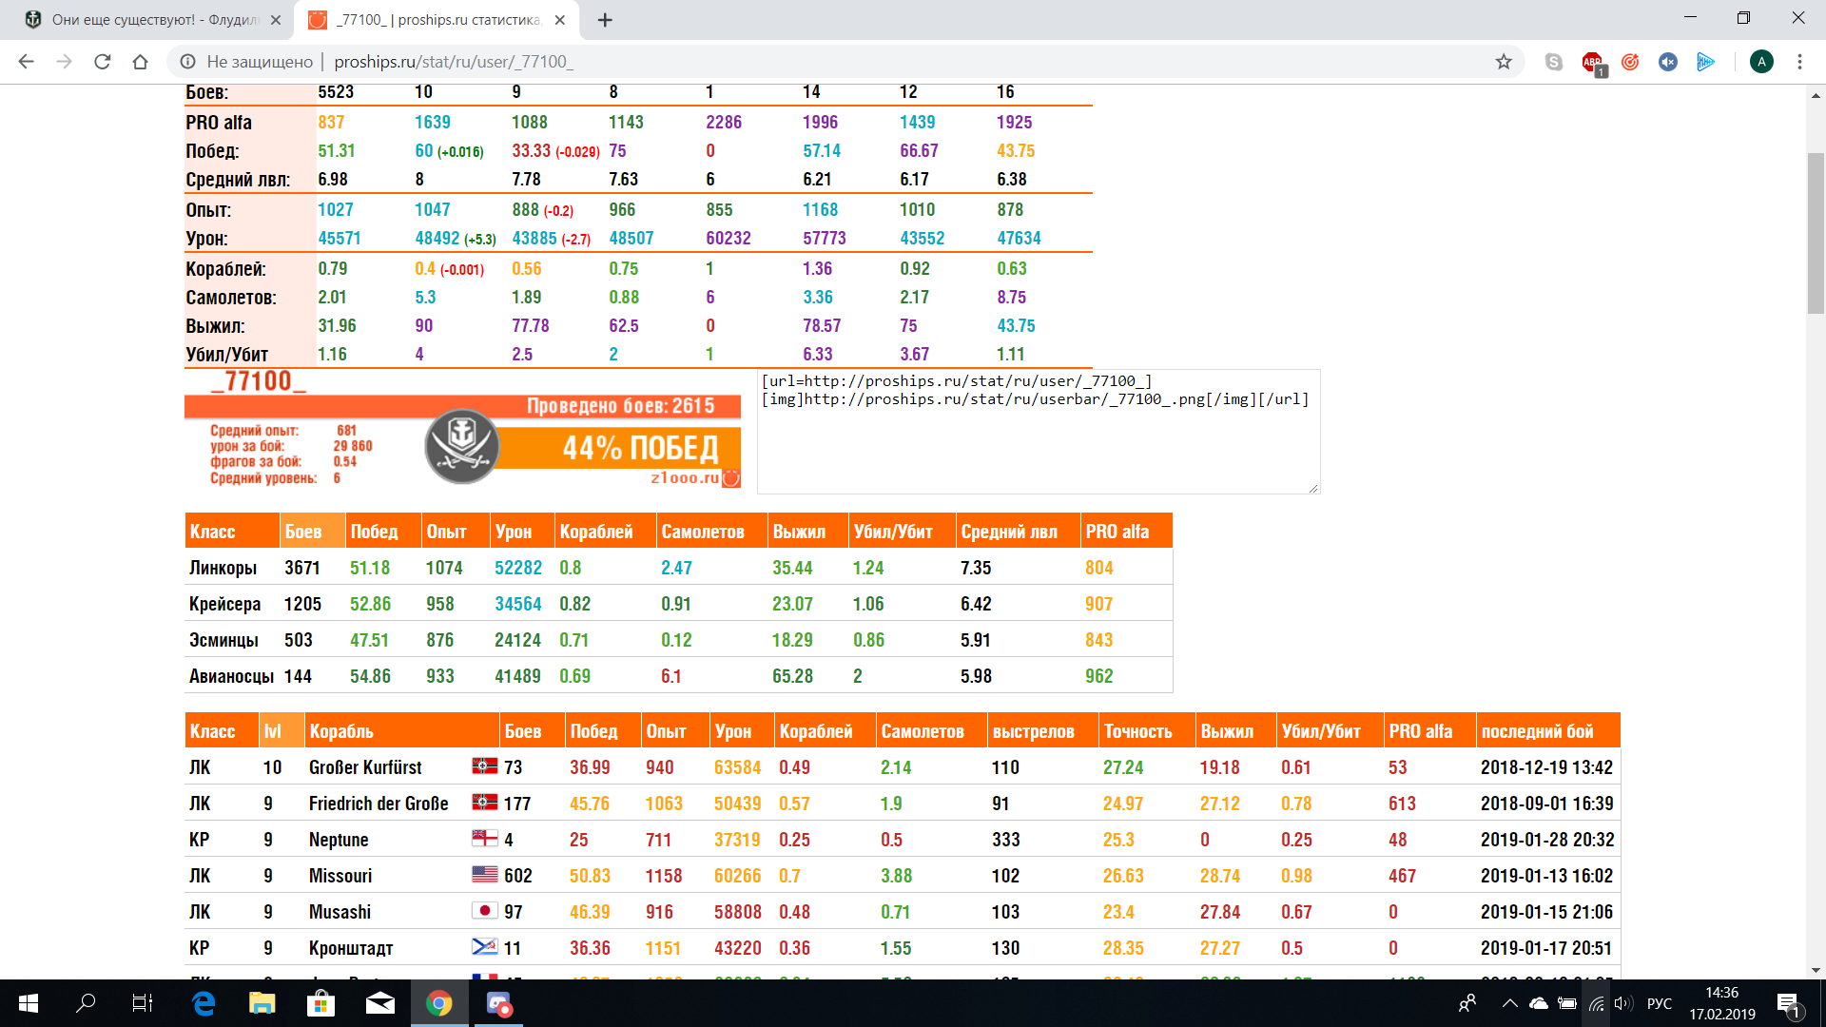Open the browser home page

point(141,62)
